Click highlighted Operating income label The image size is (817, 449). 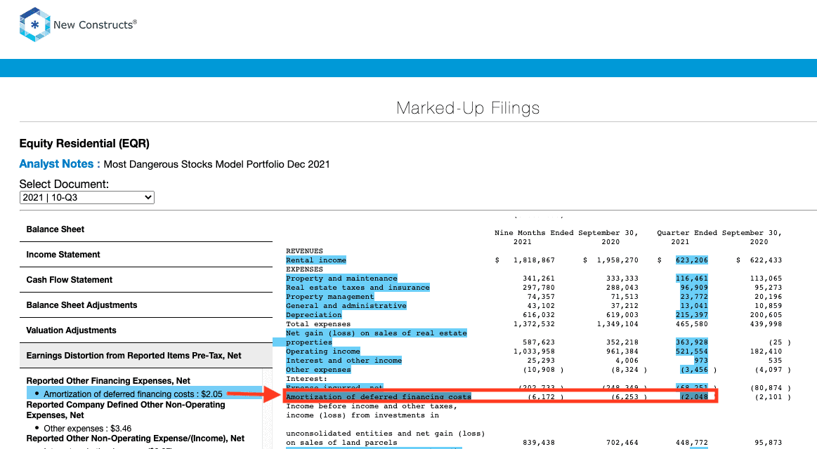point(322,351)
